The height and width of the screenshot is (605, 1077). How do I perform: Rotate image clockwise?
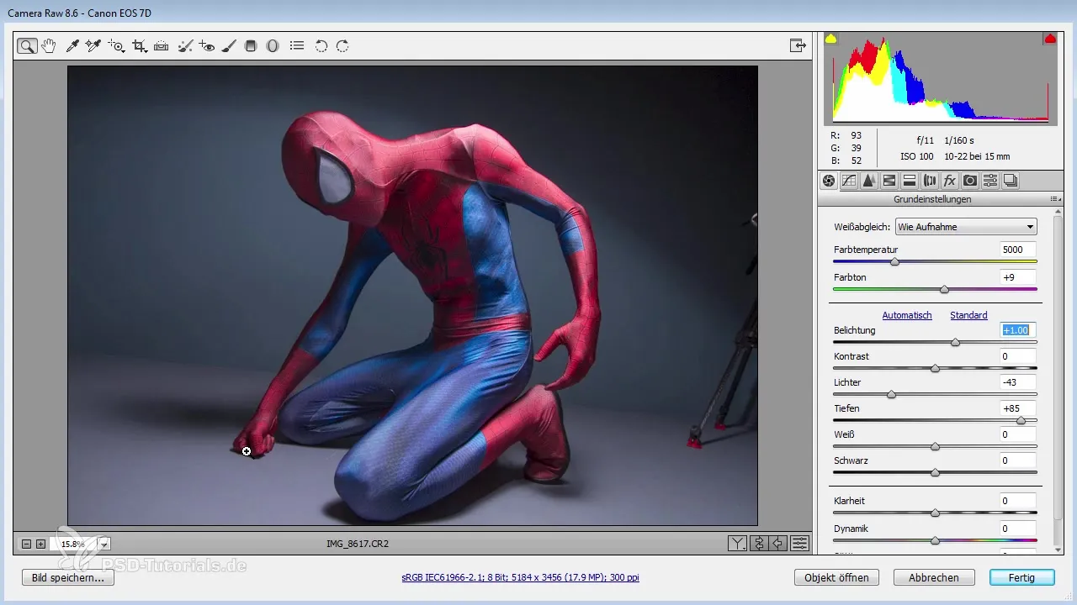pos(342,46)
